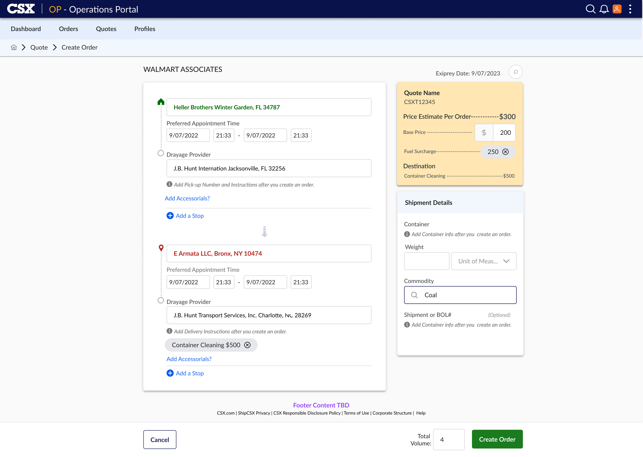Image resolution: width=643 pixels, height=457 pixels.
Task: Remove the 250 fuel surcharge chip
Action: [506, 152]
